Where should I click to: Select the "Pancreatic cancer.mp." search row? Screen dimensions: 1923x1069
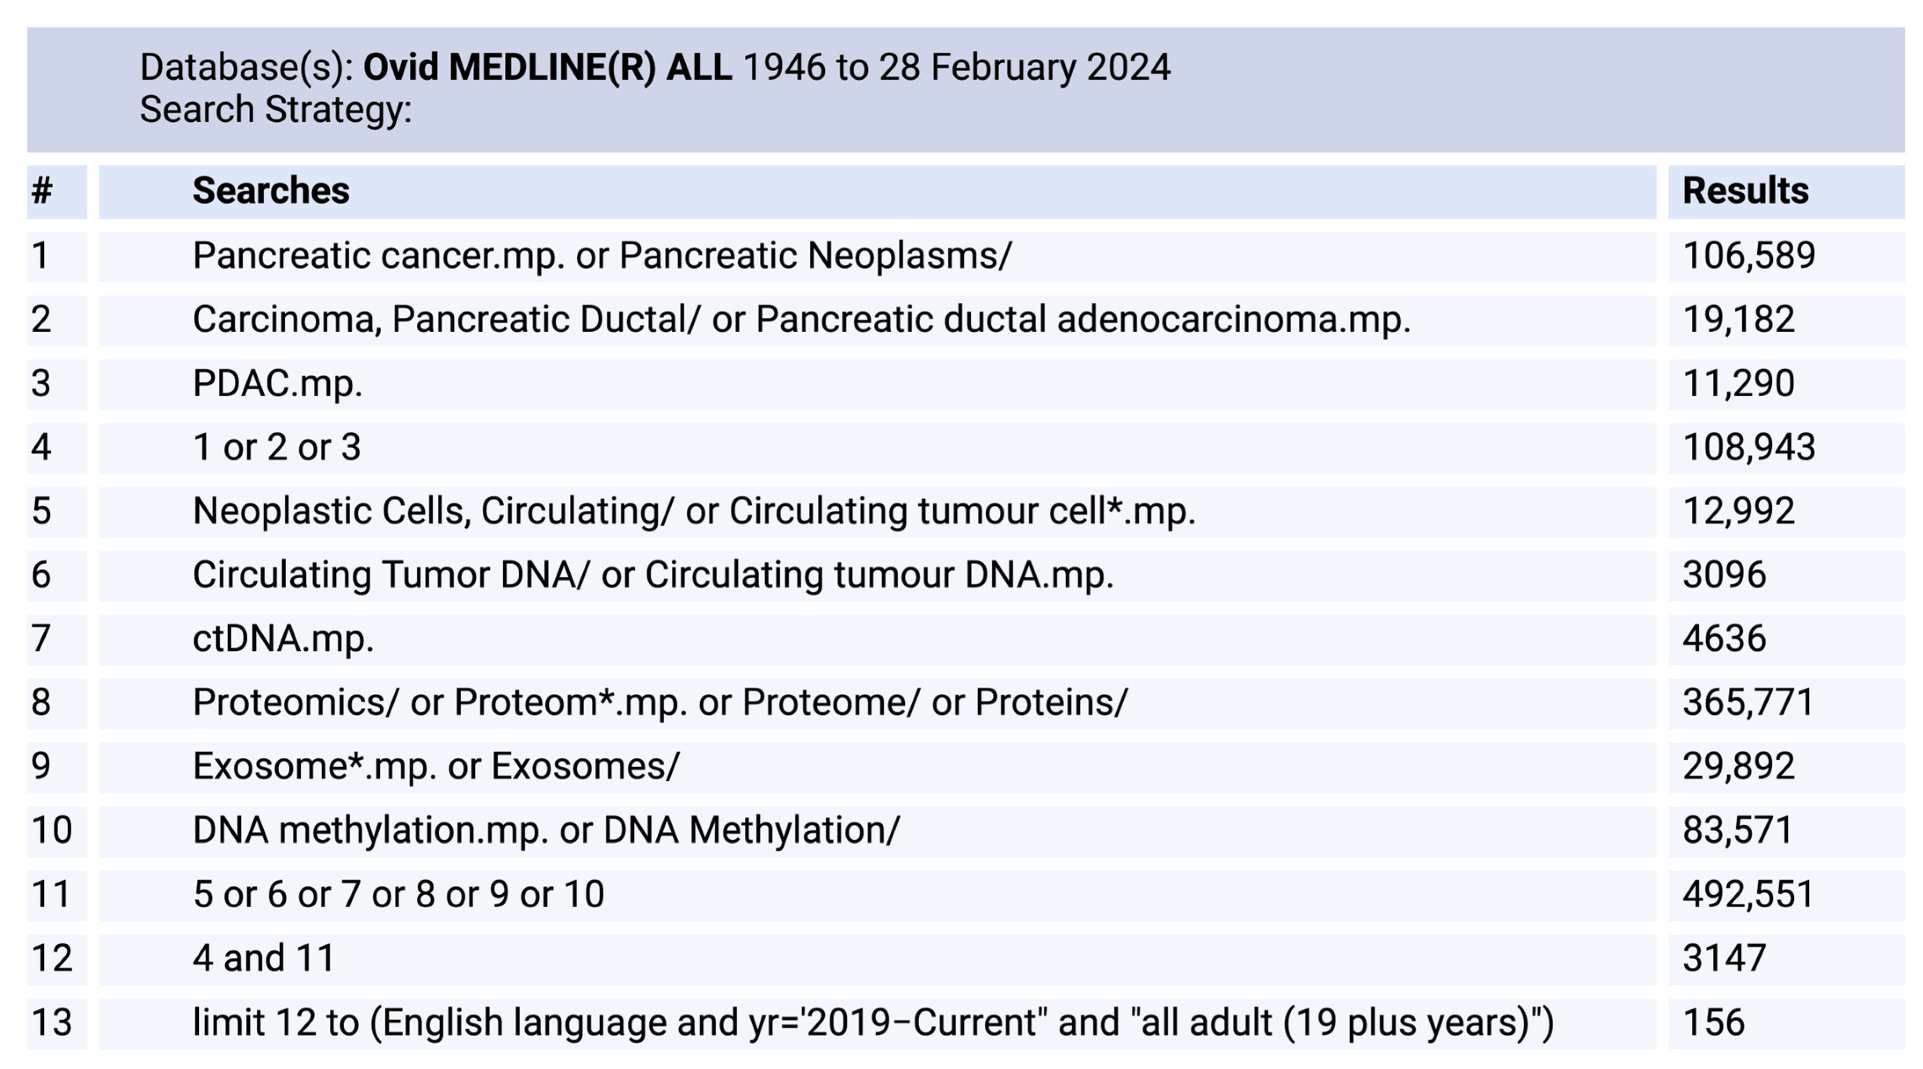point(602,256)
